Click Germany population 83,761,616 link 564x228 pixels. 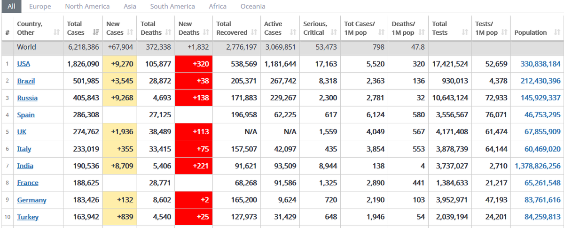tap(542, 200)
